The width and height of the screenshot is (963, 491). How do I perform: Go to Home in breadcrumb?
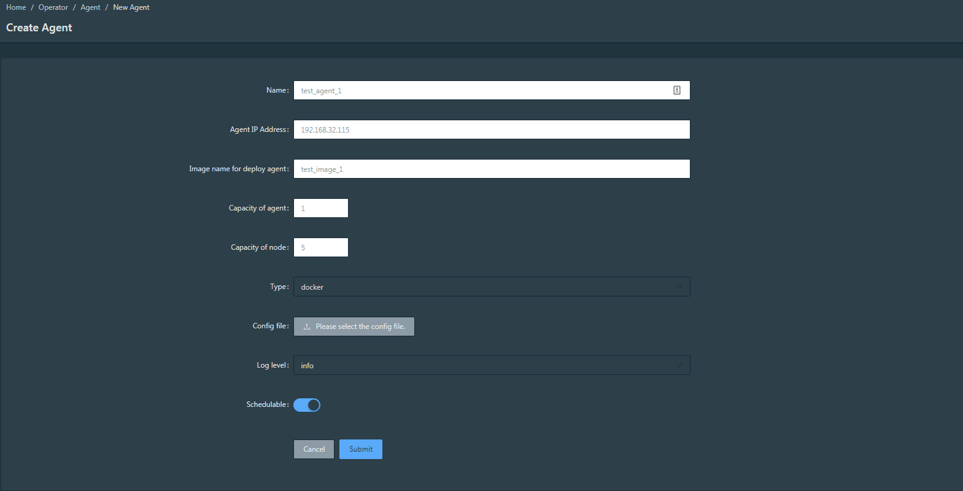16,7
